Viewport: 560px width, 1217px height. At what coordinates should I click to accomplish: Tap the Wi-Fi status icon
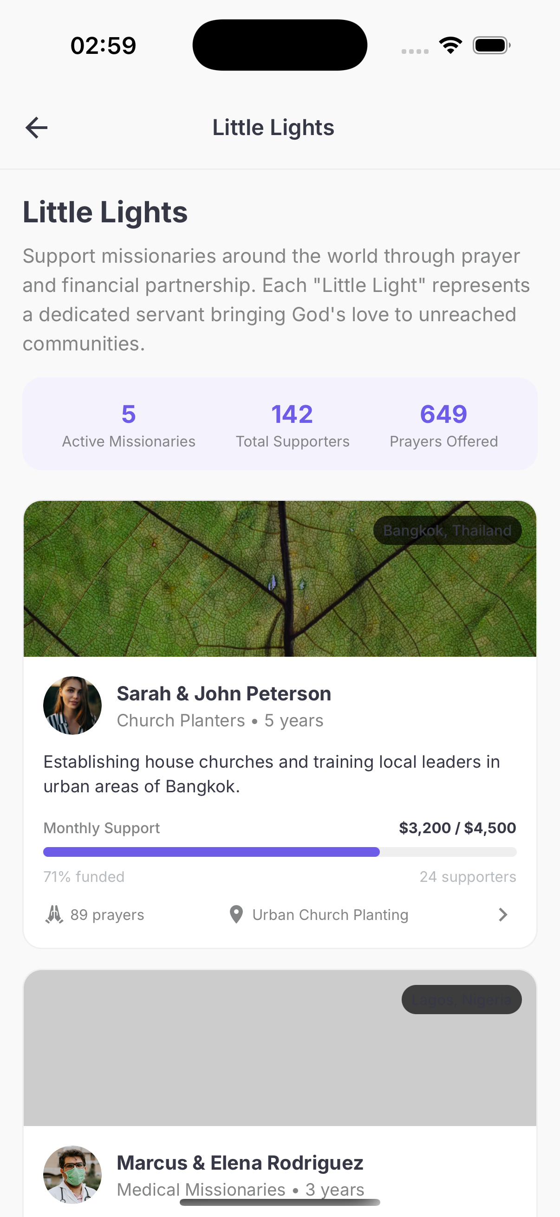[450, 45]
